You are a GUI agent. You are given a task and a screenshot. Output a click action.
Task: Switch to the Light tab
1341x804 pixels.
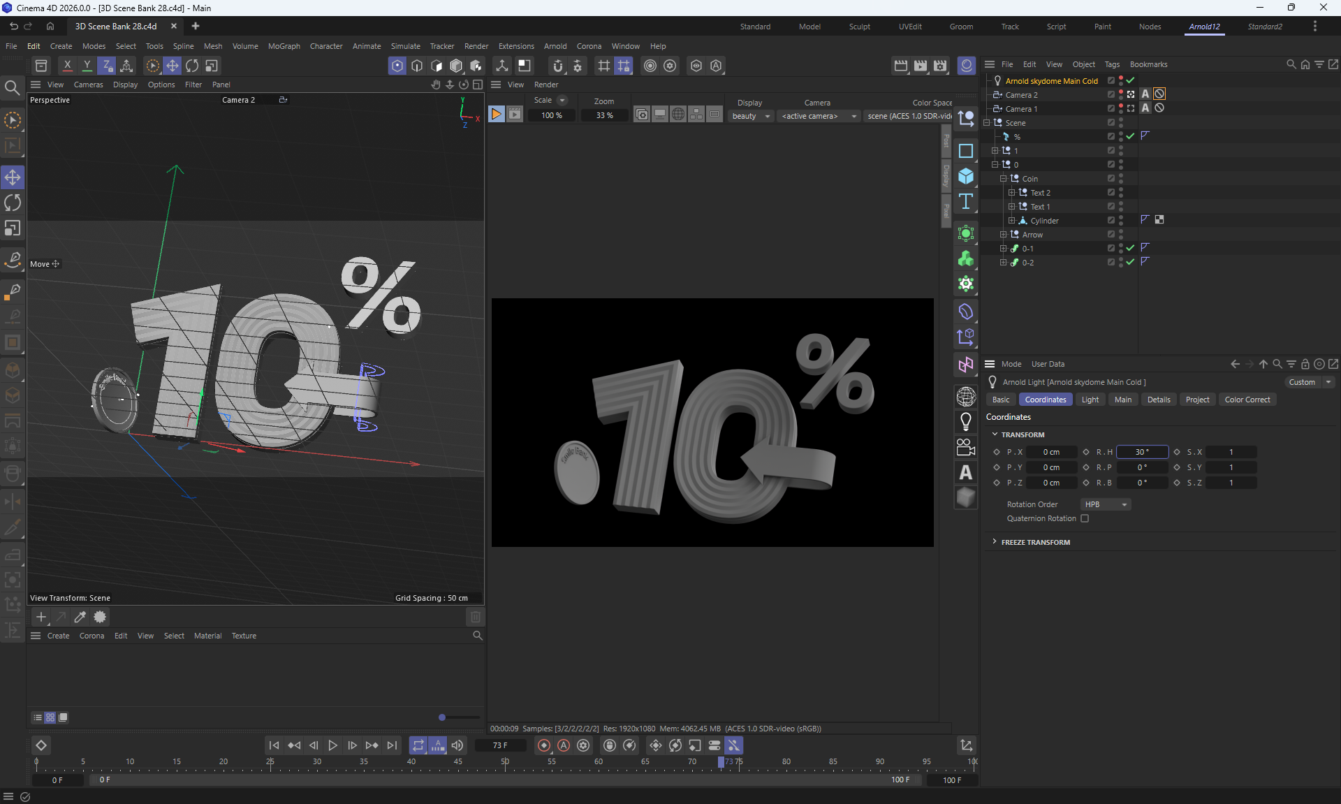tap(1090, 400)
